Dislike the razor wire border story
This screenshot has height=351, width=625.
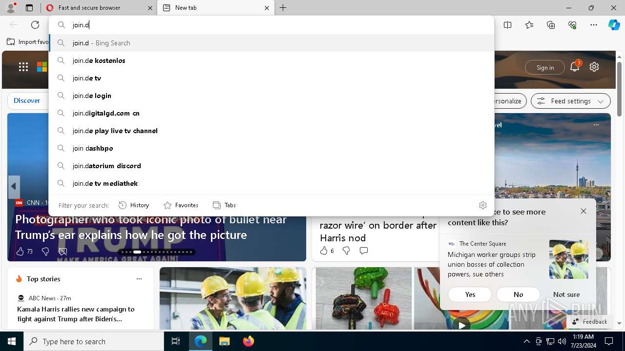coord(346,250)
